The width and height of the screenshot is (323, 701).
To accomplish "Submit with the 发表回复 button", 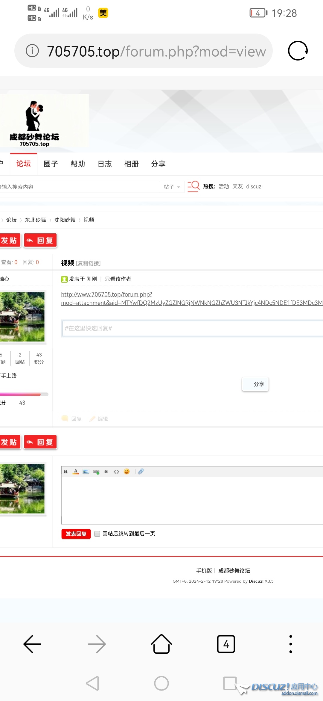I will [x=76, y=534].
